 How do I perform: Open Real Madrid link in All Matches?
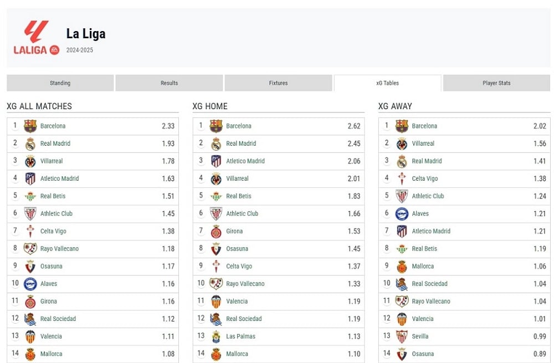click(55, 144)
